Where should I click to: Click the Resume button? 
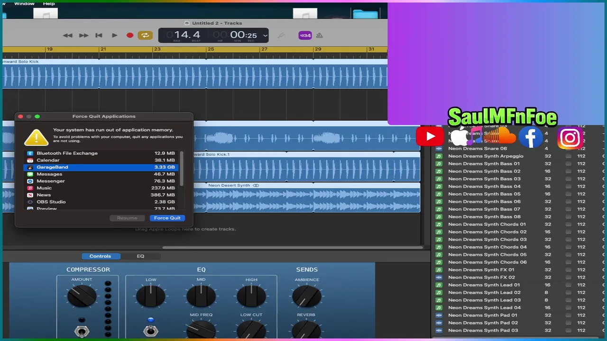click(127, 218)
